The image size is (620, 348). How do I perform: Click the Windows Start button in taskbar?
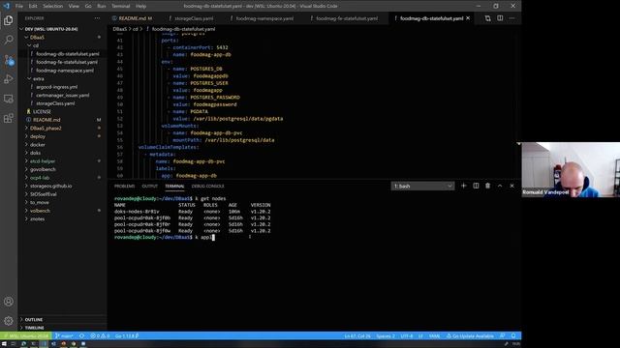(x=4, y=344)
